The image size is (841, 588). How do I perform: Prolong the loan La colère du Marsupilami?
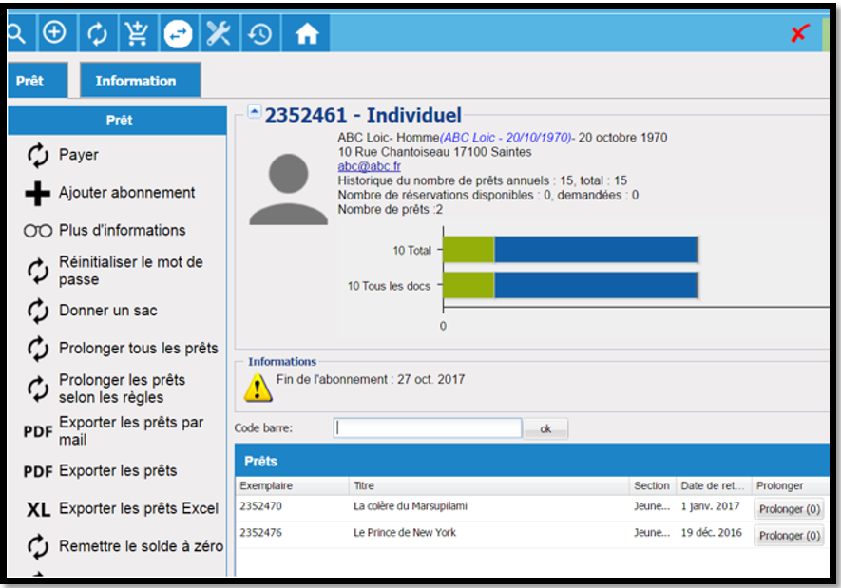pos(790,508)
